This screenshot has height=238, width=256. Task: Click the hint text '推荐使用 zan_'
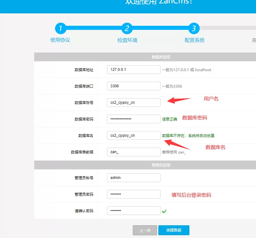click(x=174, y=152)
